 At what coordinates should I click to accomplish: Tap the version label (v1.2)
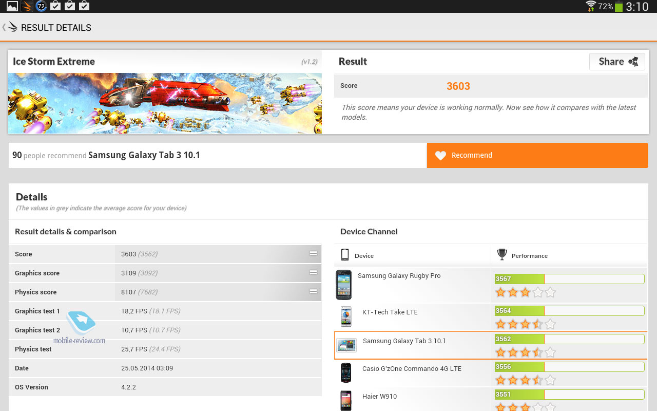310,62
